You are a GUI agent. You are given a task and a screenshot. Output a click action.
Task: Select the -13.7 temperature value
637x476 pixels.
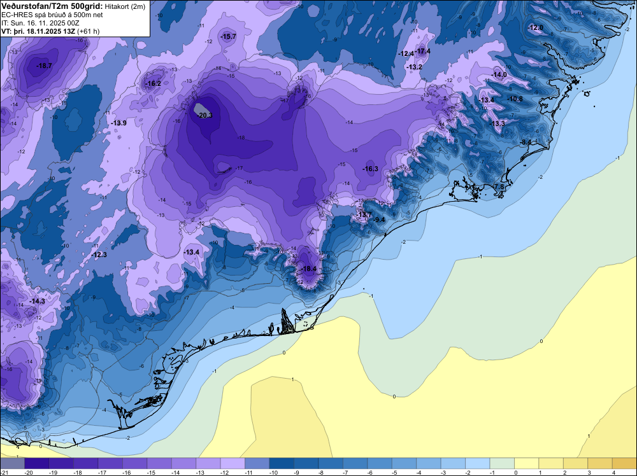click(x=364, y=214)
